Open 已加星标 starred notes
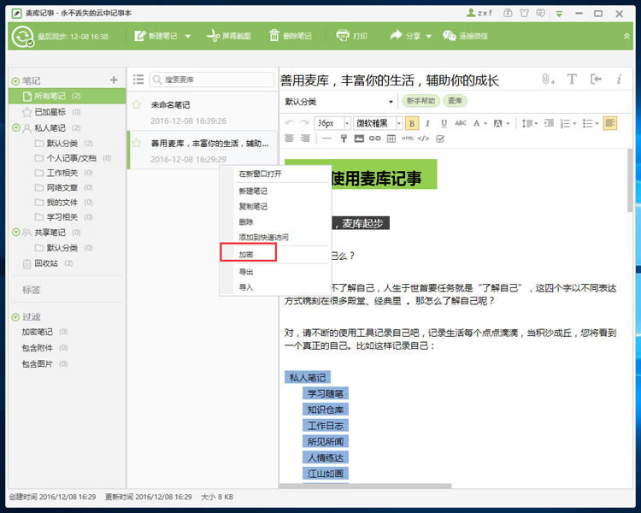Viewport: 641px width, 513px height. coord(50,112)
